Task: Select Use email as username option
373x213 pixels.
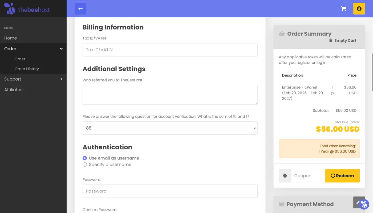Action: pyautogui.click(x=85, y=158)
